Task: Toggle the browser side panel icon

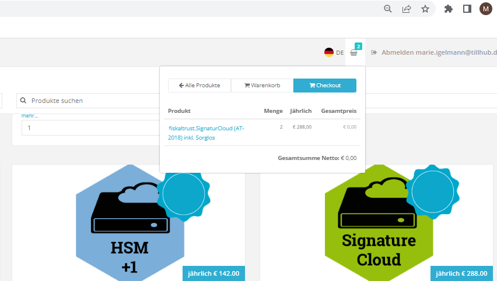Action: (x=467, y=9)
